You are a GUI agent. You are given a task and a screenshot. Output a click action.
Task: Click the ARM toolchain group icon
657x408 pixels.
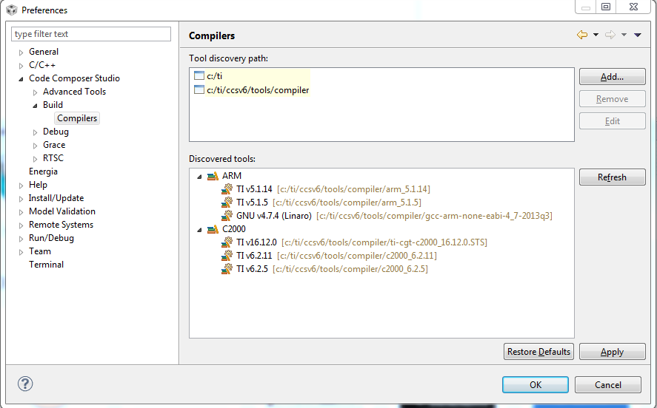click(x=213, y=176)
